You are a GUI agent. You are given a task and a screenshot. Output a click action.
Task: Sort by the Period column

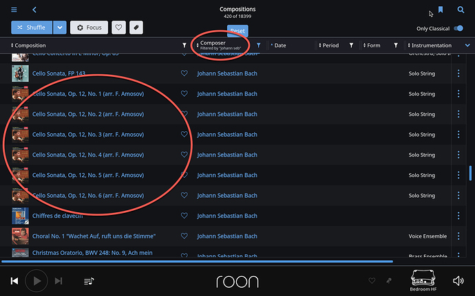328,45
